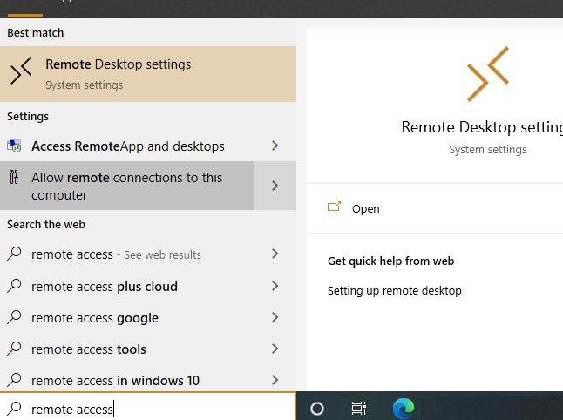This screenshot has width=563, height=420.
Task: Choose remote access See web results
Action: [x=126, y=254]
